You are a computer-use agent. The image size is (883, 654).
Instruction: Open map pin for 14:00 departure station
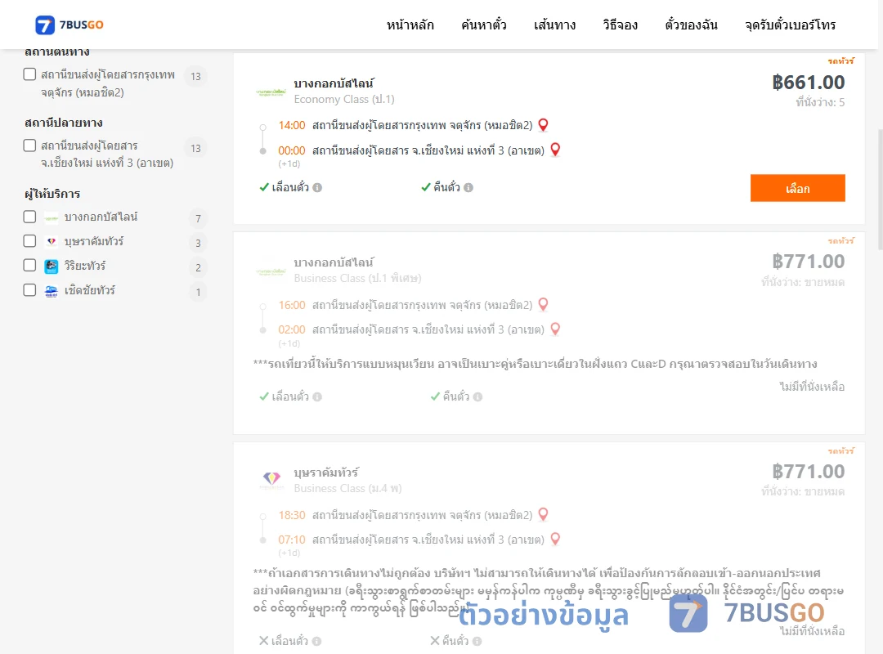click(x=543, y=125)
